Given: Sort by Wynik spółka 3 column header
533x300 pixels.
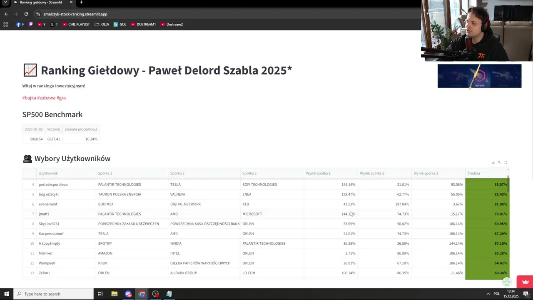Looking at the screenshot, I should pyautogui.click(x=438, y=173).
